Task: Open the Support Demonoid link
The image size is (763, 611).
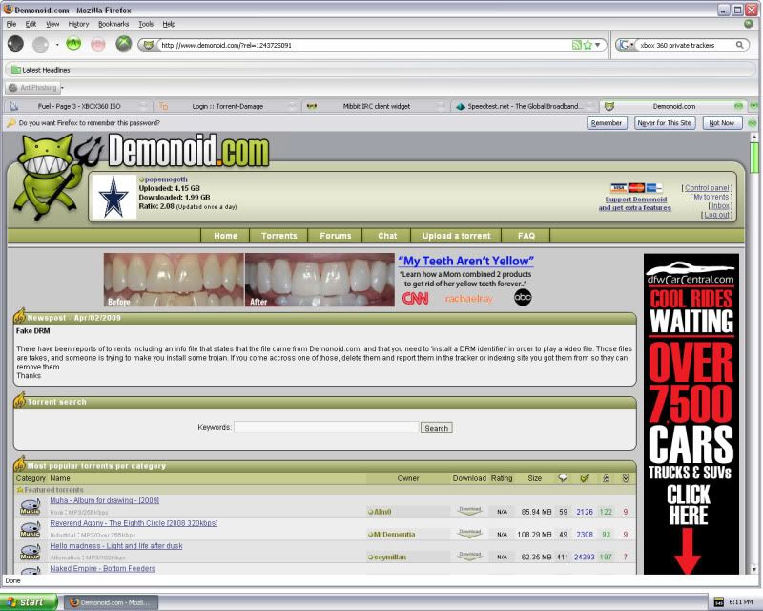Action: 635,203
